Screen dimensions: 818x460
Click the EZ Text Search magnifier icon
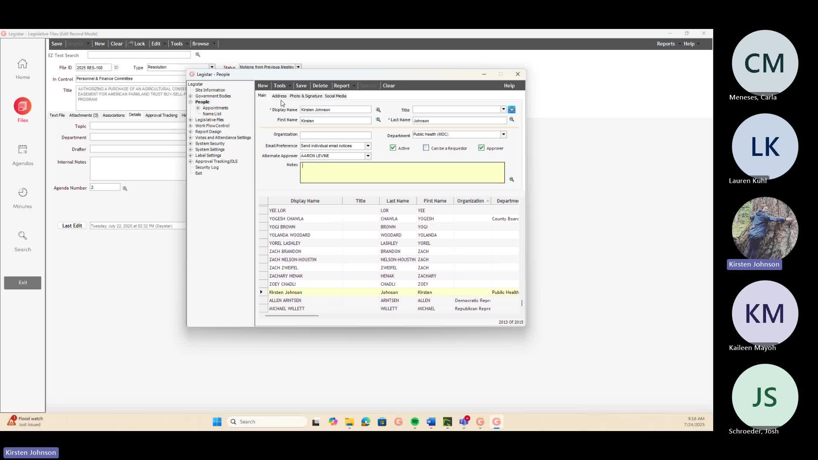click(198, 55)
